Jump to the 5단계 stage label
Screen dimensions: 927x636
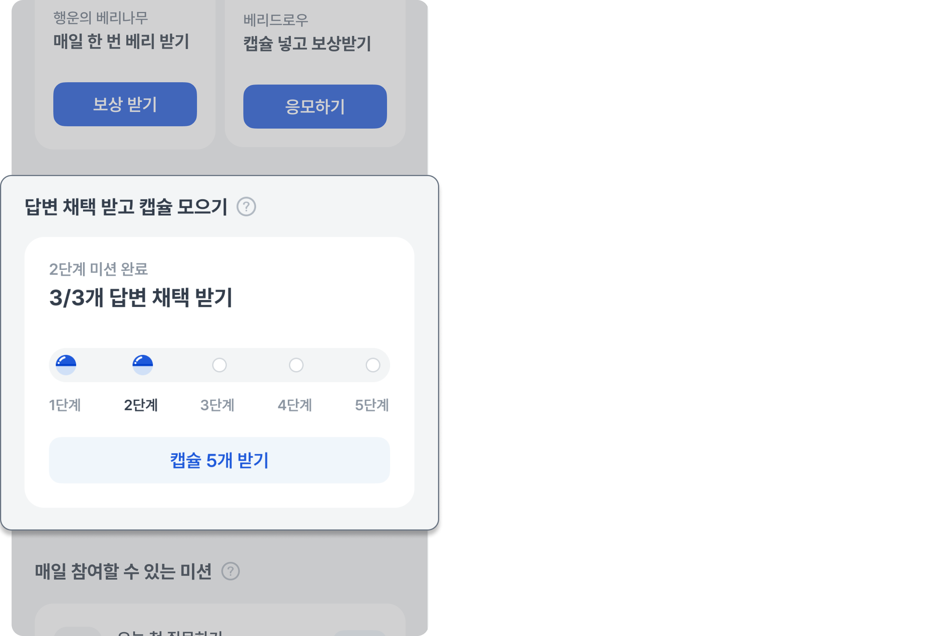[x=371, y=405]
